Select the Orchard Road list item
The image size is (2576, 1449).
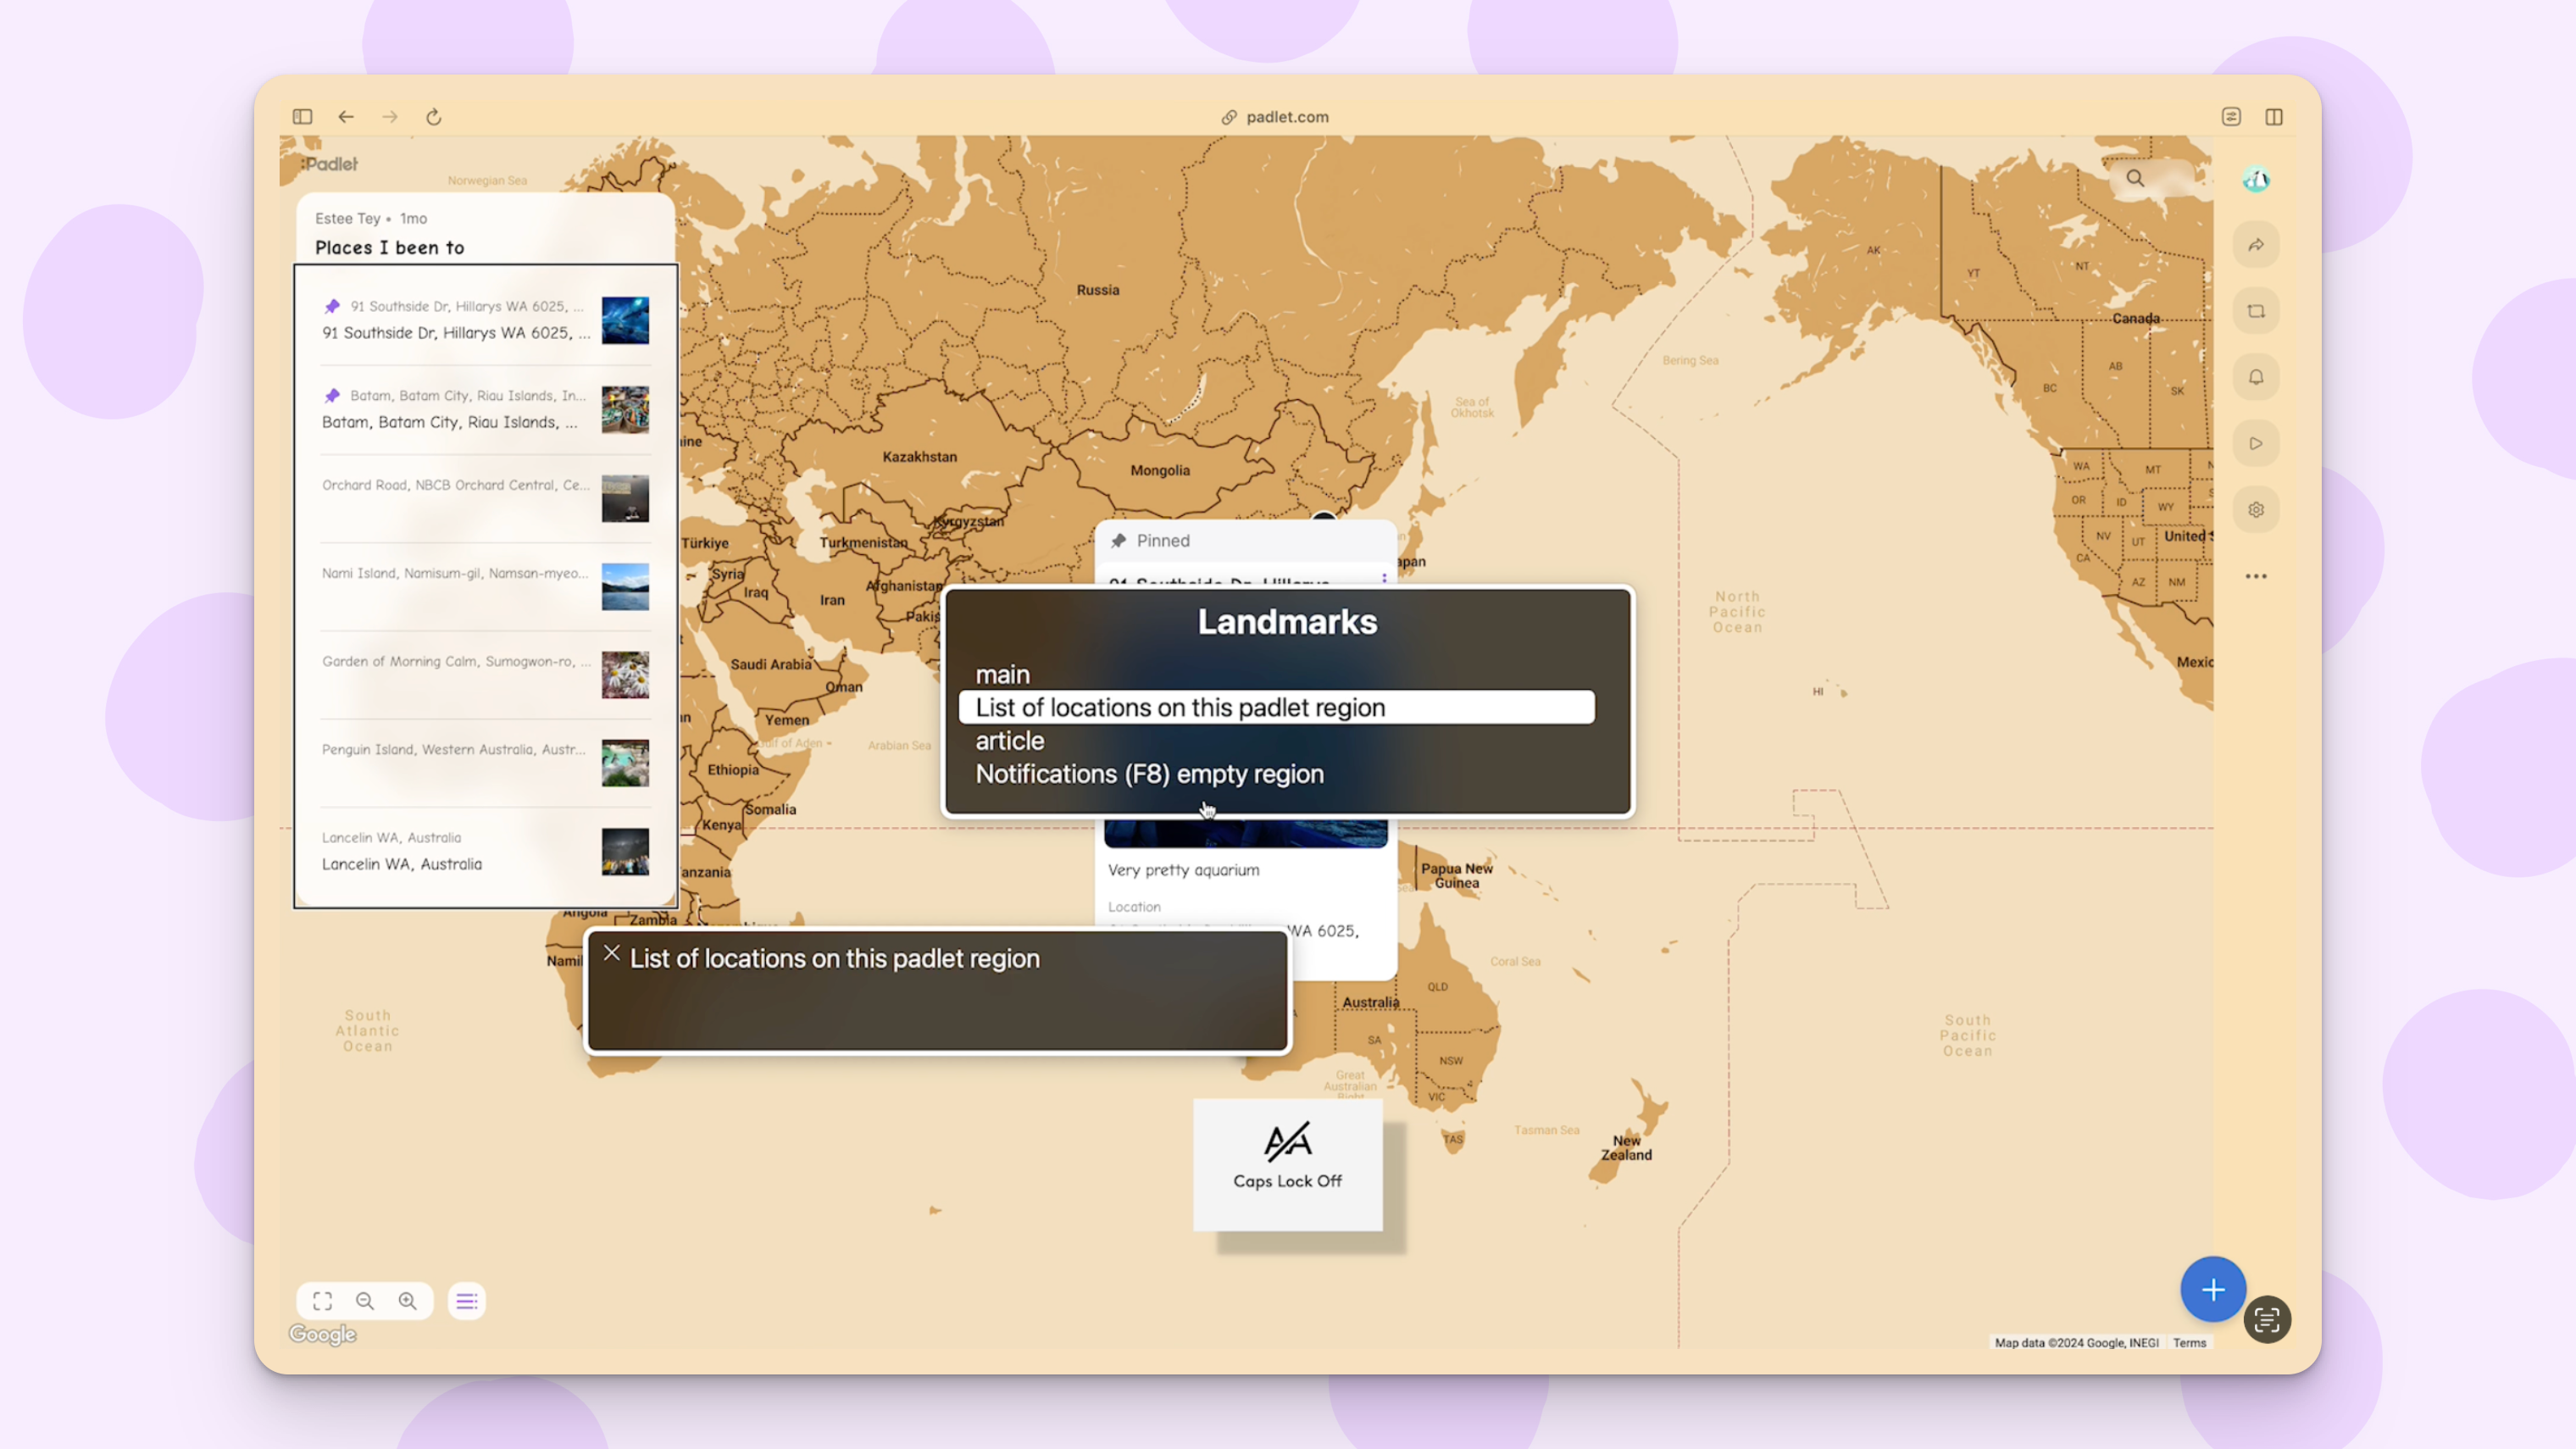click(485, 498)
